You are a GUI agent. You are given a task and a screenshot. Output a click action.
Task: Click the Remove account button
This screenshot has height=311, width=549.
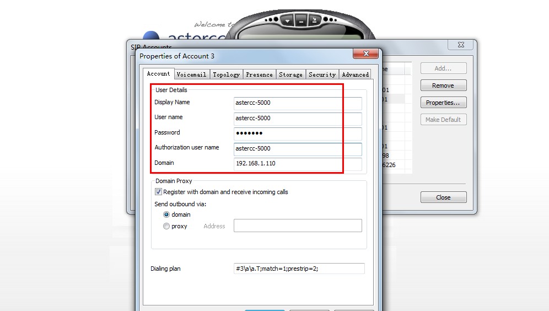tap(443, 85)
